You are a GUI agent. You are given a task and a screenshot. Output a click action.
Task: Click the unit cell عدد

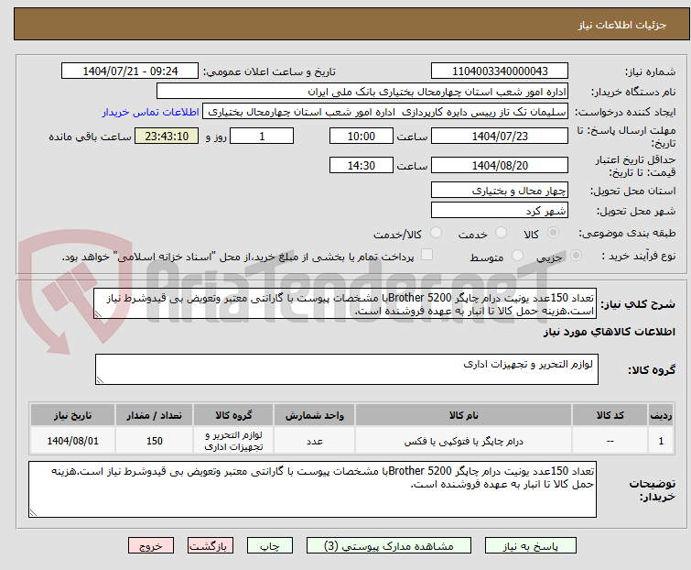coord(314,441)
